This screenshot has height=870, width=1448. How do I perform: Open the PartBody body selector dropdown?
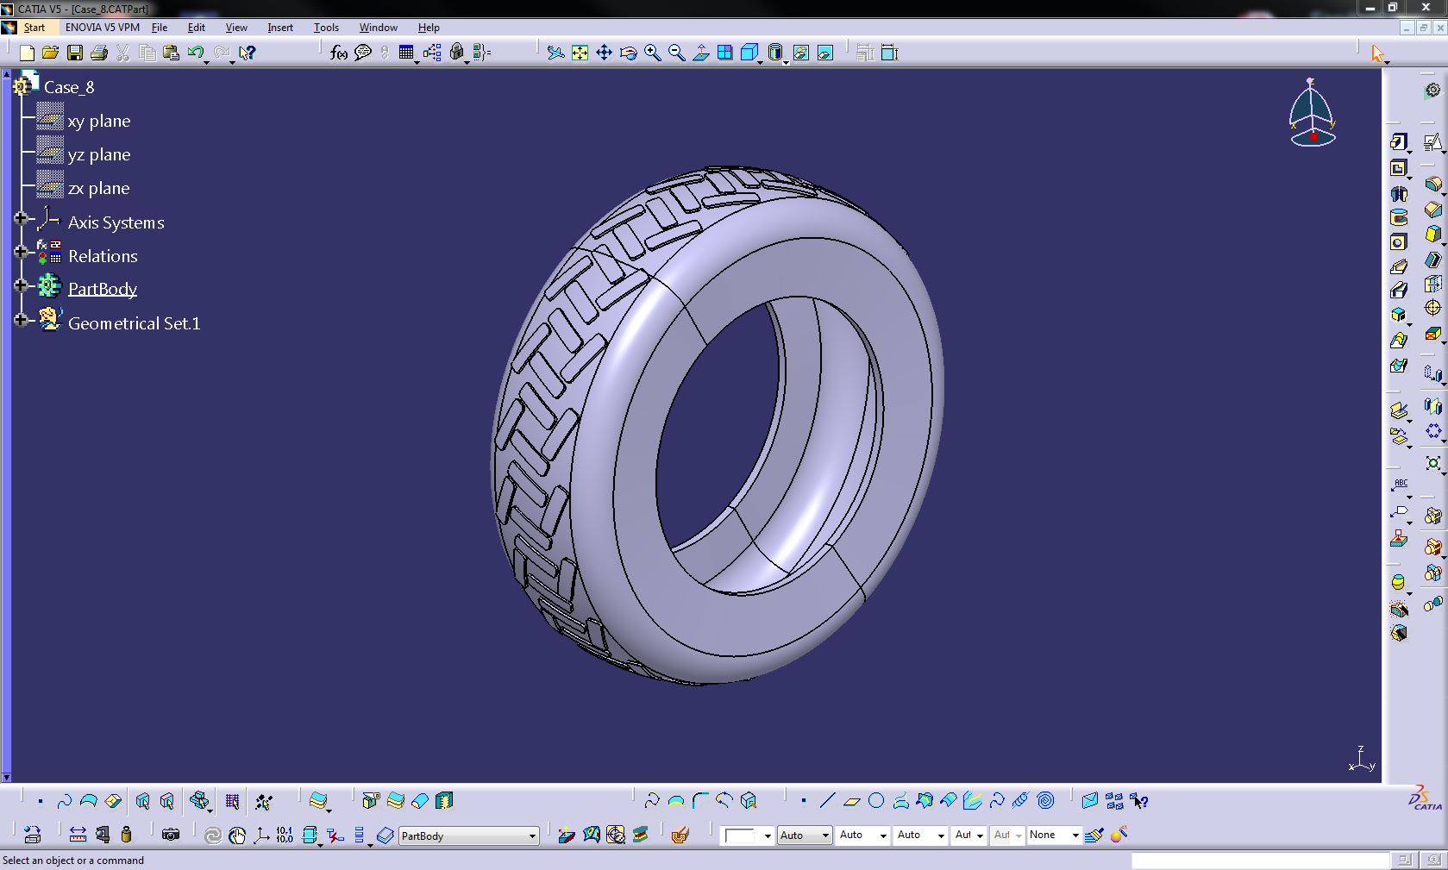531,836
